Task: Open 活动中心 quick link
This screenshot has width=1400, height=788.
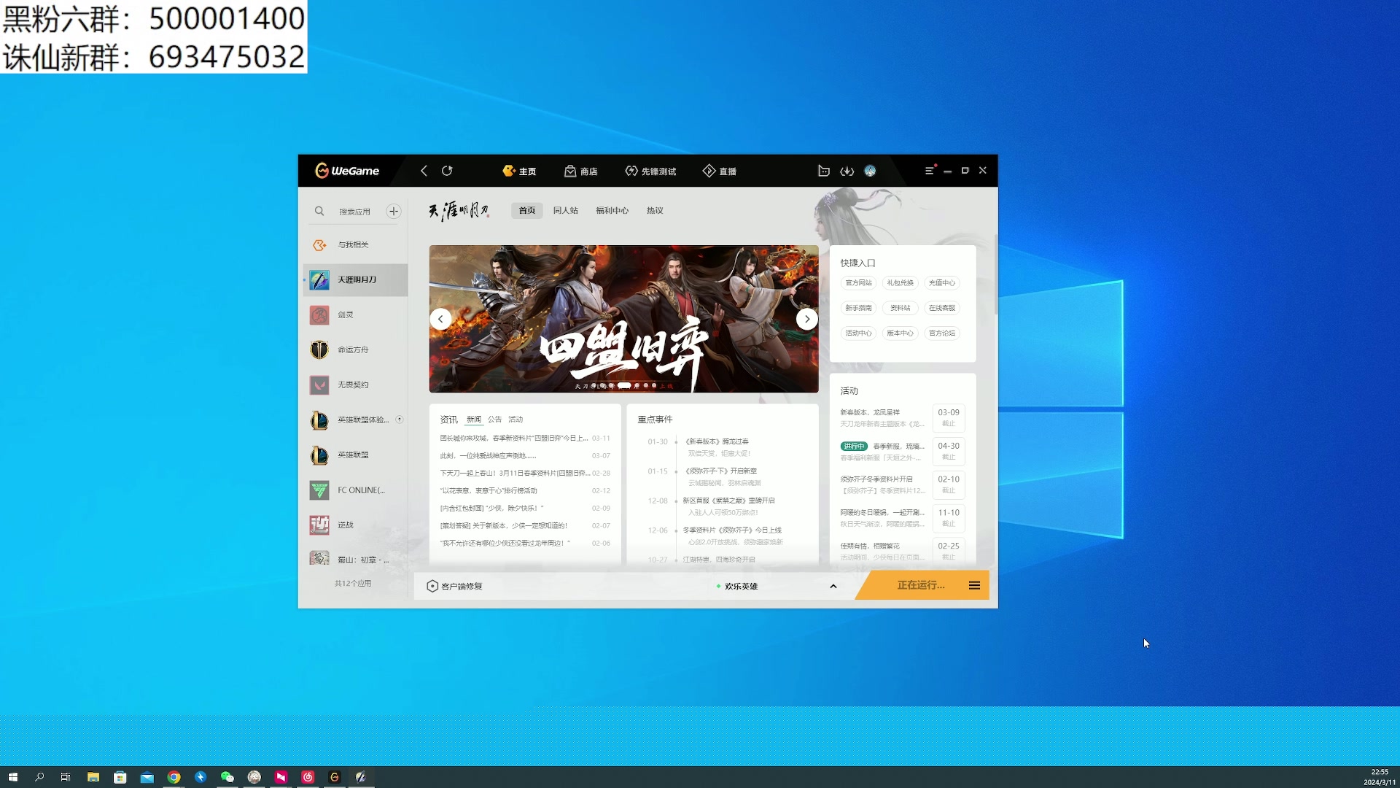Action: (x=858, y=333)
